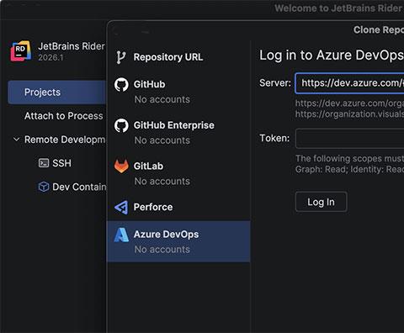The width and height of the screenshot is (404, 333).
Task: Click 'No accounts' under GitLab
Action: (162, 181)
